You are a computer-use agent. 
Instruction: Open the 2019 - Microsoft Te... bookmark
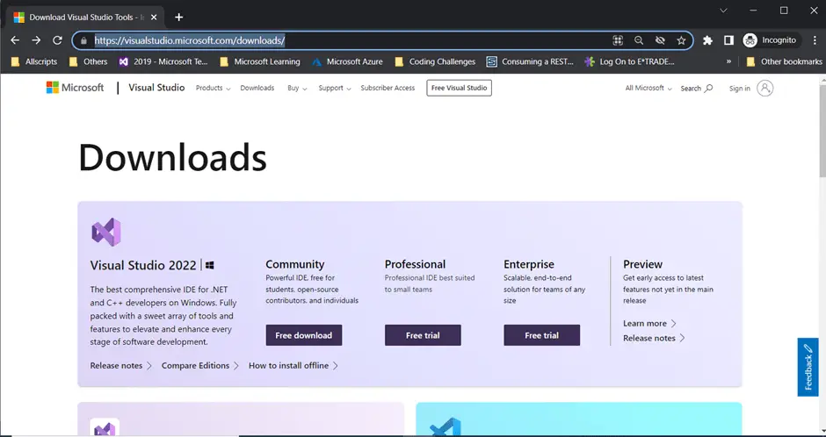163,61
